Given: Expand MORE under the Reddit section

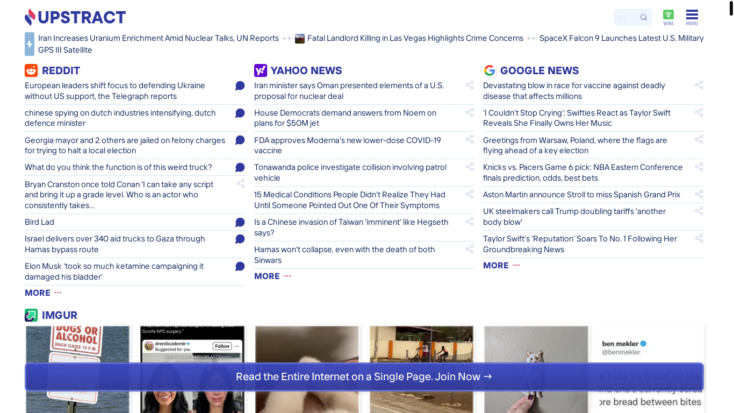Looking at the screenshot, I should 43,293.
